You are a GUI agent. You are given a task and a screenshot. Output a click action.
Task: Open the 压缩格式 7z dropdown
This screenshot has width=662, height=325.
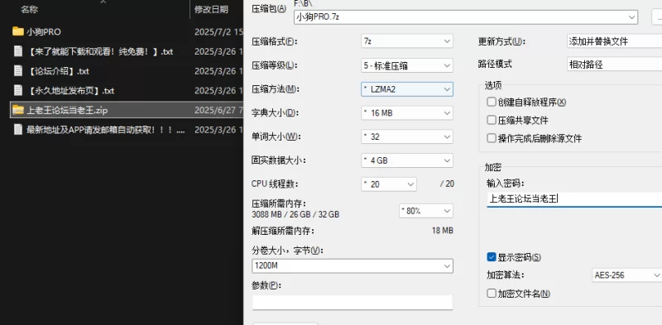point(407,41)
